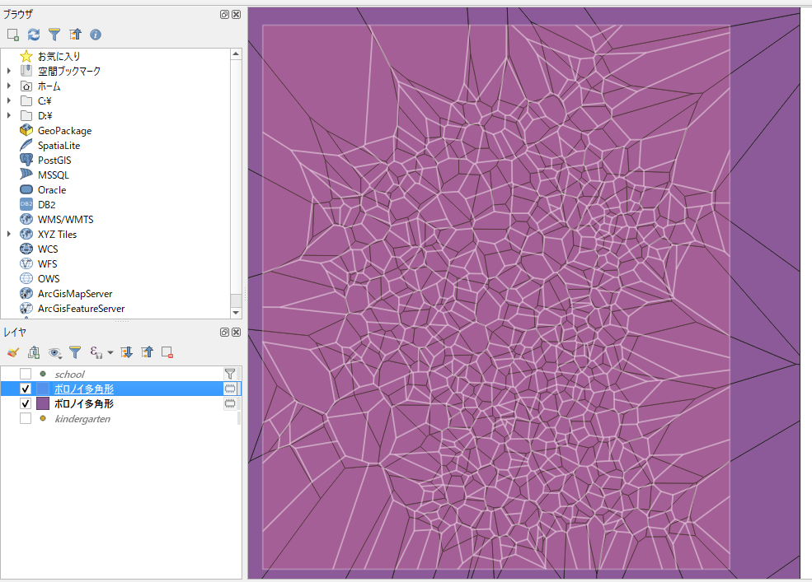Show Browser item properties info icon
The height and width of the screenshot is (582, 812).
[x=96, y=35]
